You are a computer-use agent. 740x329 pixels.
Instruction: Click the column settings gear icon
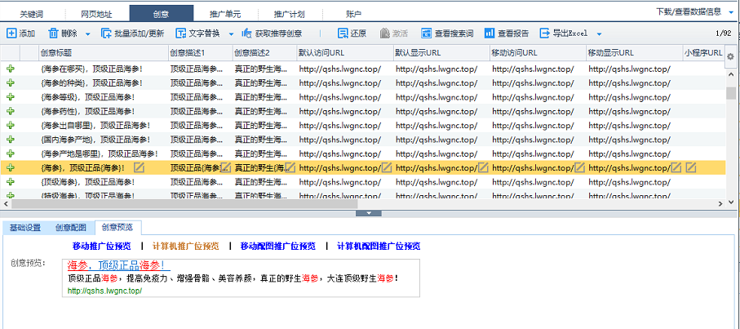pyautogui.click(x=730, y=56)
